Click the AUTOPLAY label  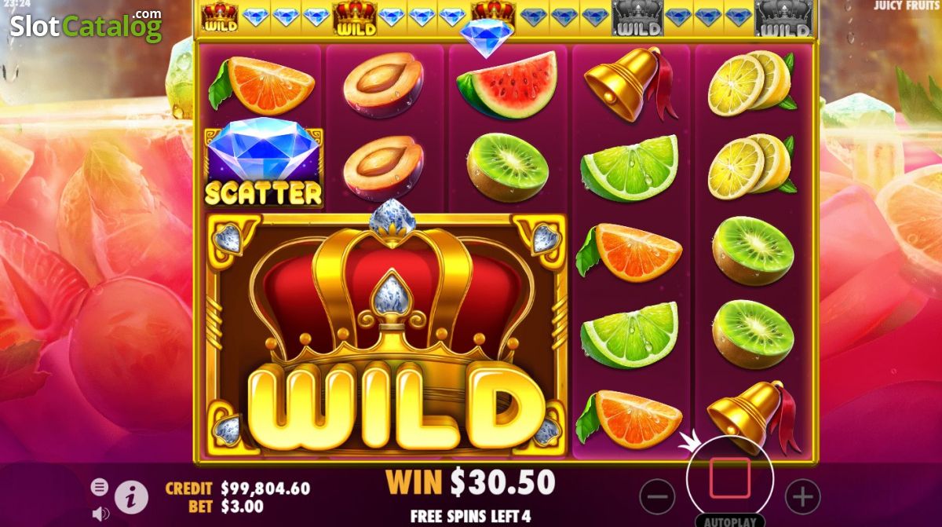730,521
